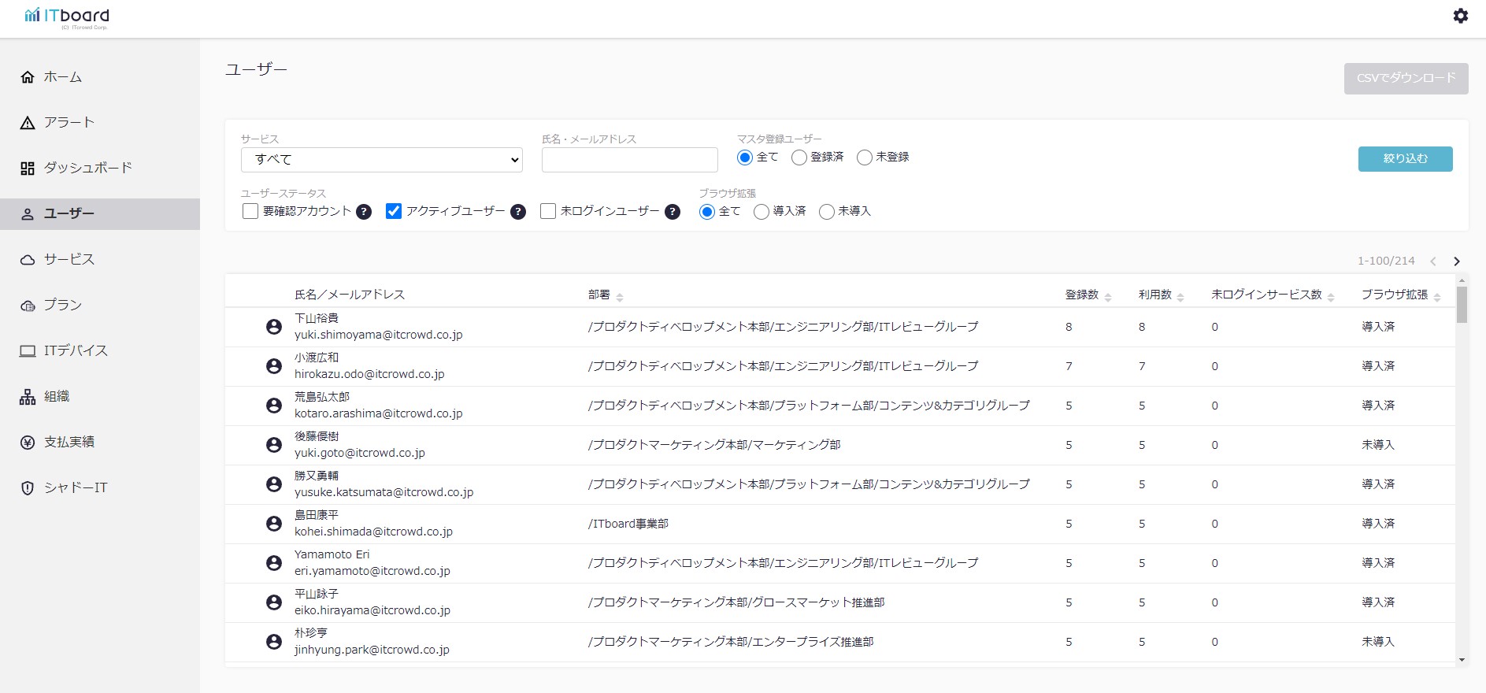Click the ITデバイス laptop icon
This screenshot has height=693, width=1486.
(28, 351)
